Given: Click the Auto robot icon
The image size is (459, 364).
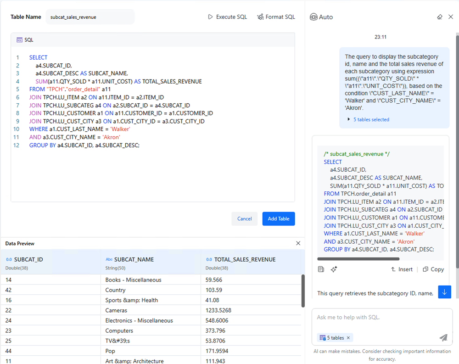Looking at the screenshot, I should point(313,17).
